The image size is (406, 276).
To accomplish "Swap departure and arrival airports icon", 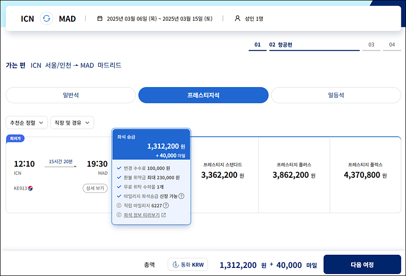I will tap(46, 19).
